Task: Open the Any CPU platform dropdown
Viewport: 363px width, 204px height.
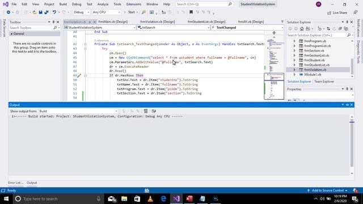Action: pyautogui.click(x=106, y=12)
